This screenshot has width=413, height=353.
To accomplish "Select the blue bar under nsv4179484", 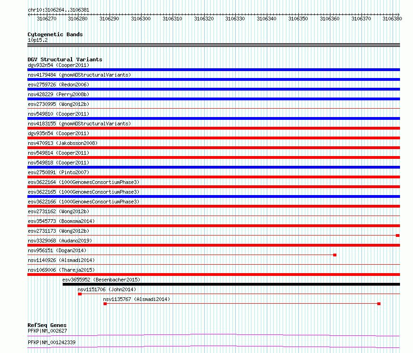I will (x=213, y=79).
